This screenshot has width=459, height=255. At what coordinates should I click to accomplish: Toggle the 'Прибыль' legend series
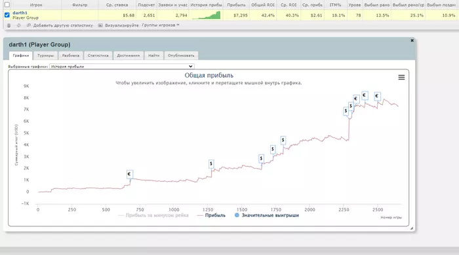click(x=211, y=215)
